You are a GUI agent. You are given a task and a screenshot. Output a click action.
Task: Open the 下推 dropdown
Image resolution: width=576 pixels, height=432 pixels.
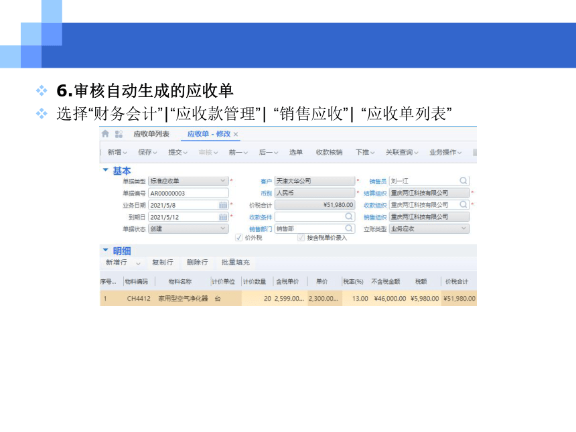click(365, 152)
